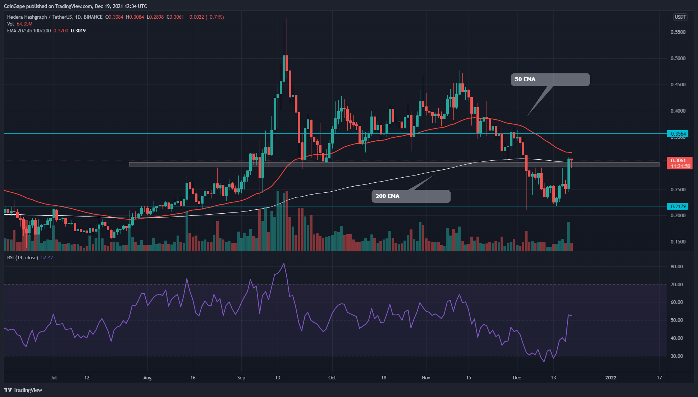Click the 50.00 RSI axis label
This screenshot has height=397, width=698.
click(677, 320)
